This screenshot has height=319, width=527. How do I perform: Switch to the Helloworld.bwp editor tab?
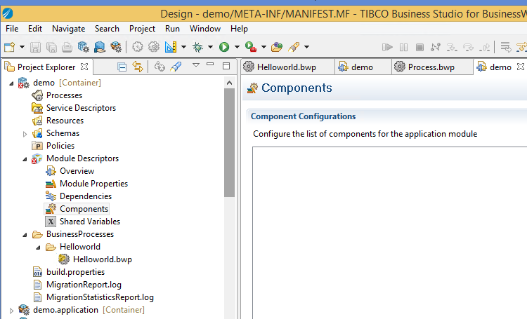pyautogui.click(x=287, y=67)
